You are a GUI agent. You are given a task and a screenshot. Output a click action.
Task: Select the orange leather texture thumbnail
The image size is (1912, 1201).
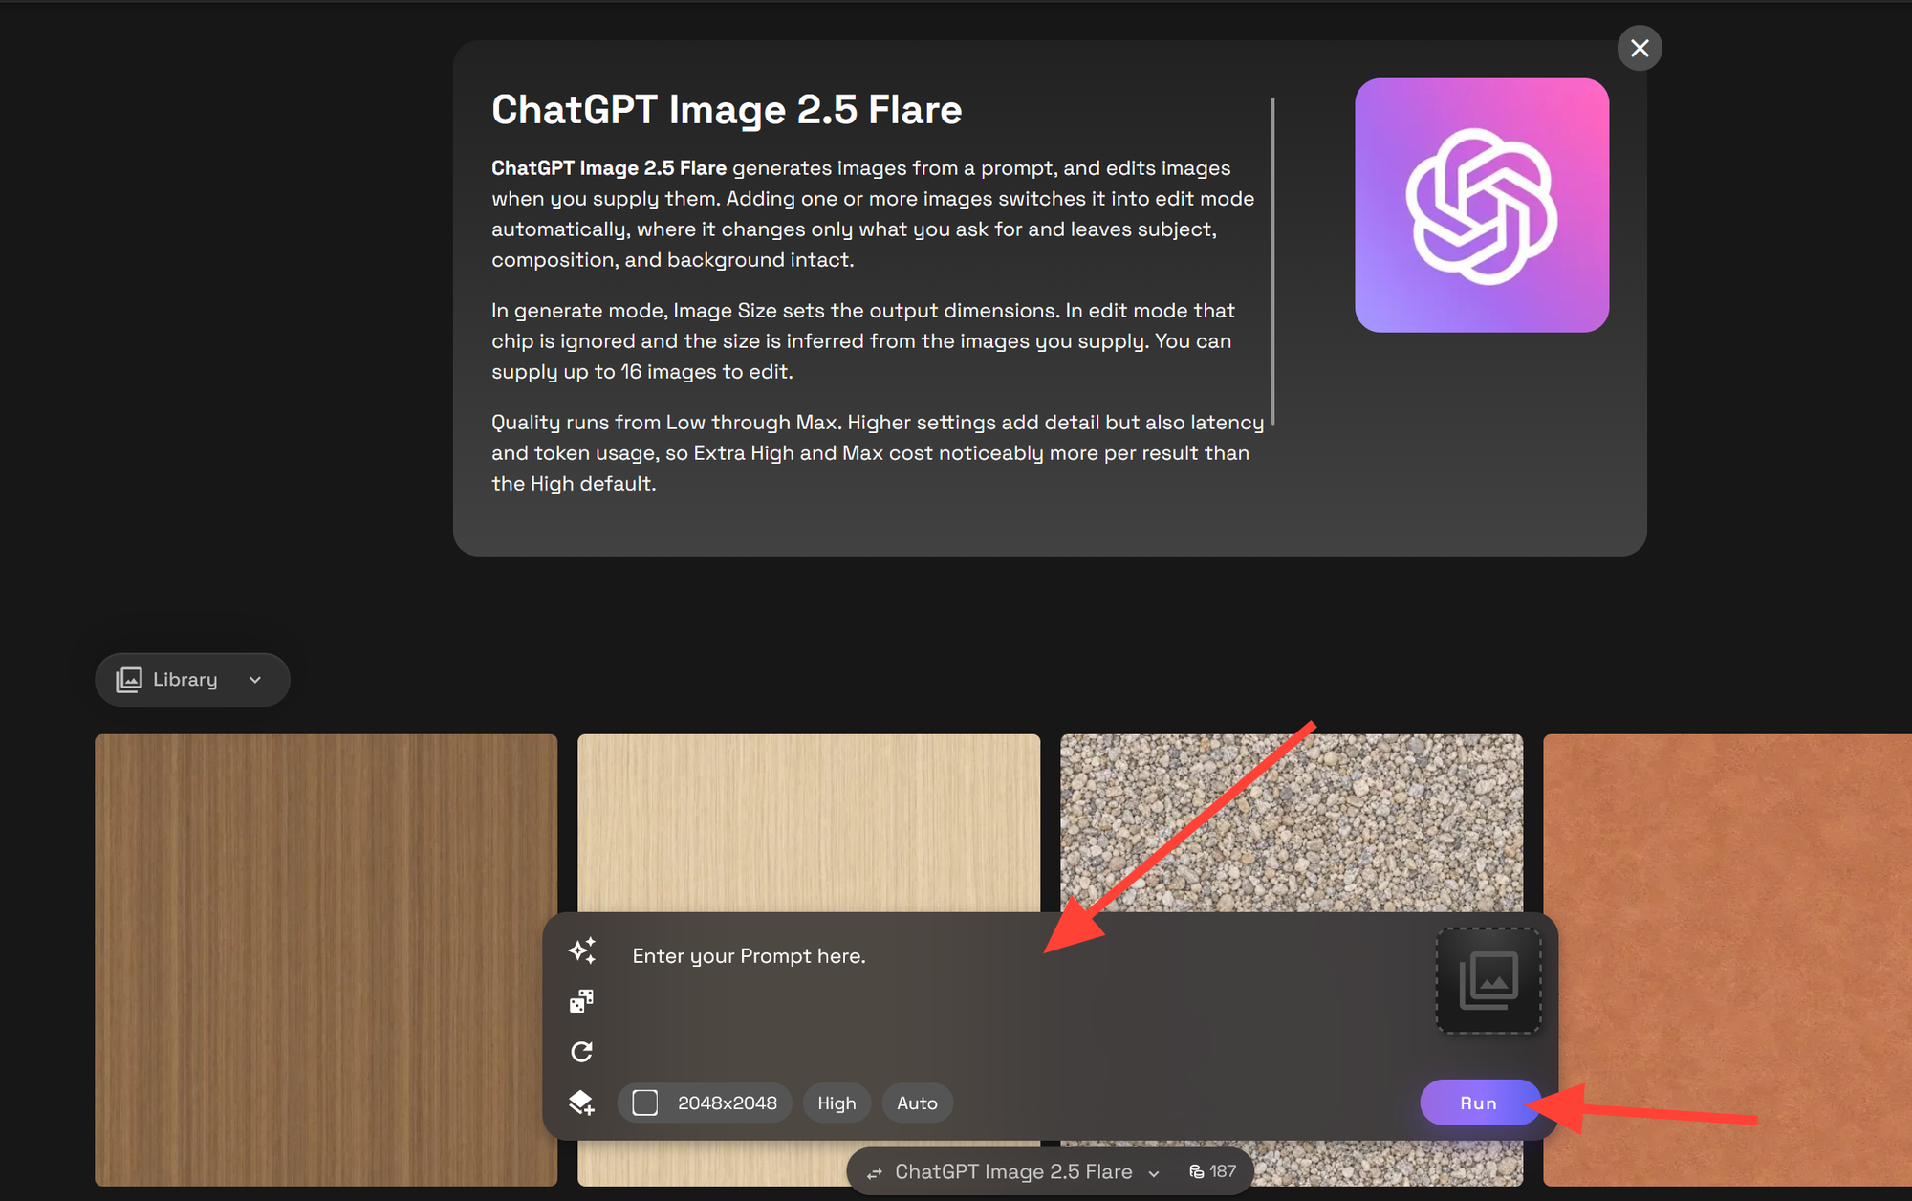tap(1727, 960)
